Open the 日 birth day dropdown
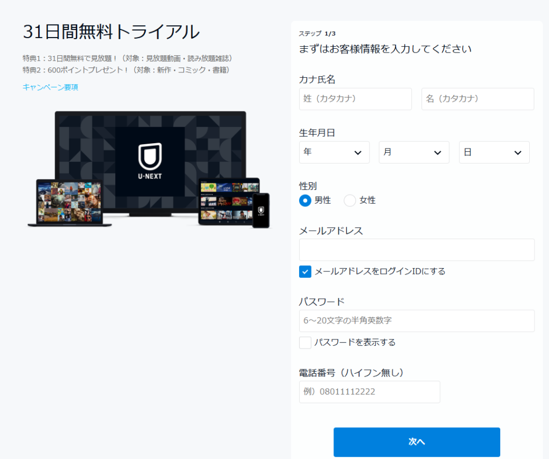 (494, 152)
